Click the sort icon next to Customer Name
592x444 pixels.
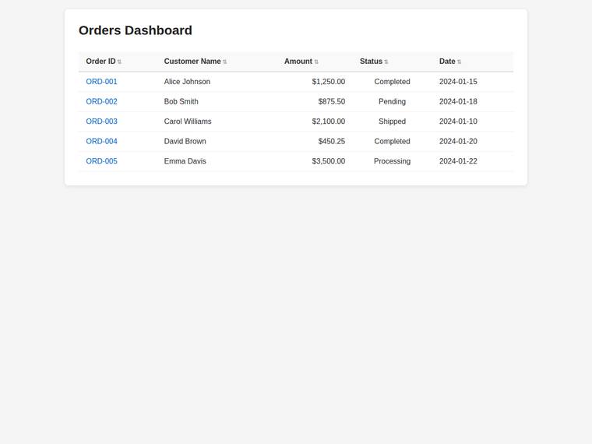[x=224, y=62]
